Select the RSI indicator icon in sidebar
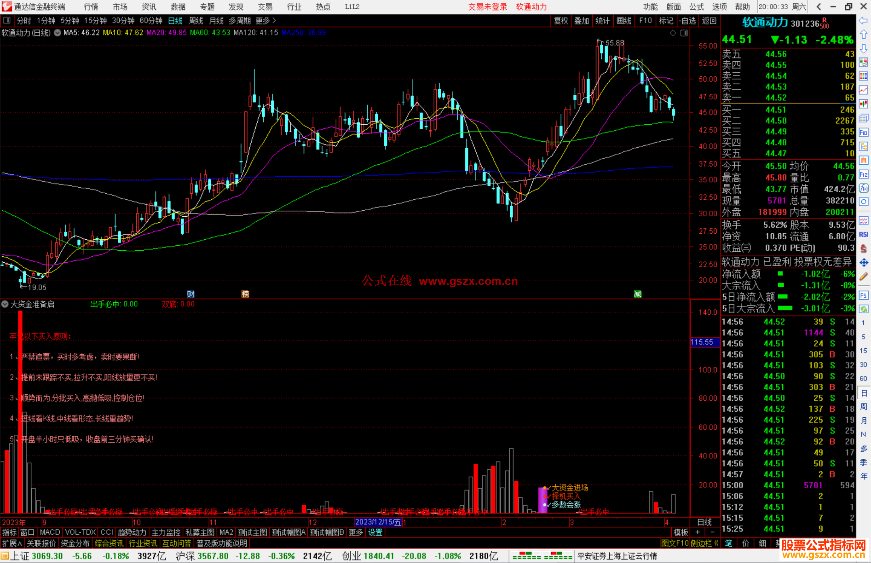 point(863,234)
